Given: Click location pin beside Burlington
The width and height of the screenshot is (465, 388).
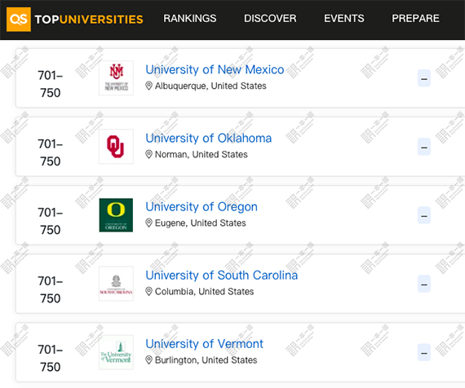Looking at the screenshot, I should [148, 360].
